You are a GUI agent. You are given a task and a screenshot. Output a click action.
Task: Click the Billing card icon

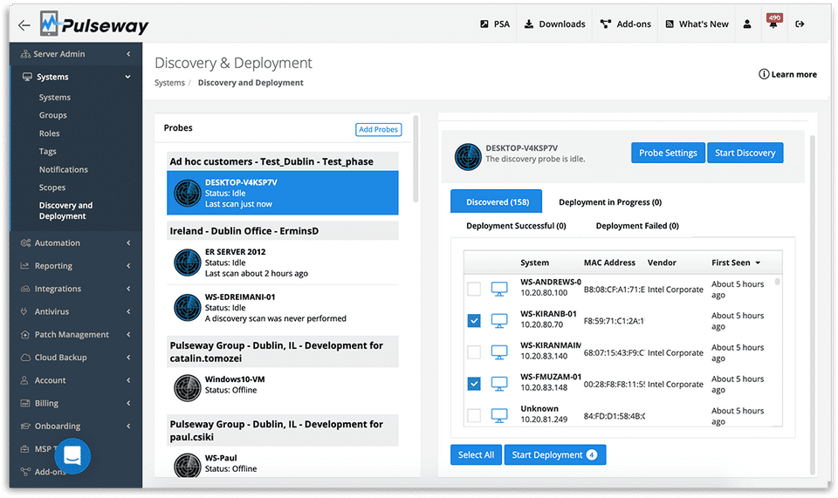tap(25, 403)
